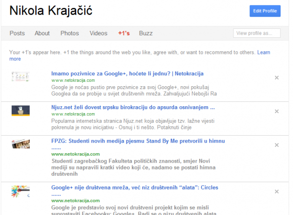Open the Posts tab
Viewport: 293px width, 215px height.
point(17,33)
